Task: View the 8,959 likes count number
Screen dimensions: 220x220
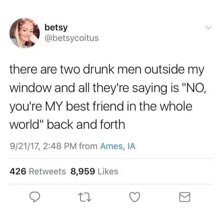Action: (82, 172)
